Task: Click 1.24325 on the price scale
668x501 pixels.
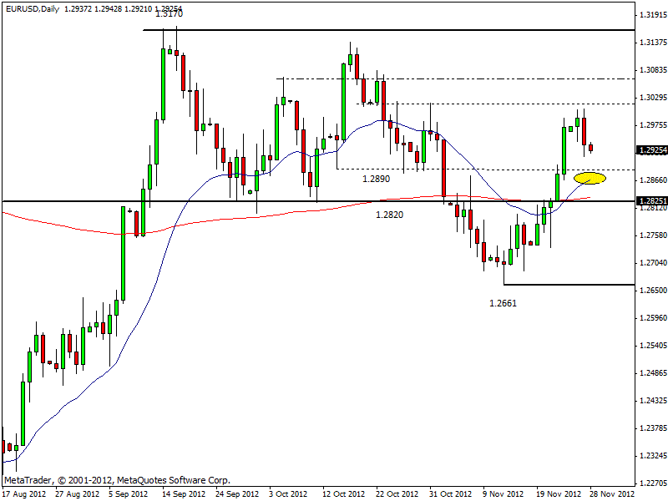Action: [651, 401]
